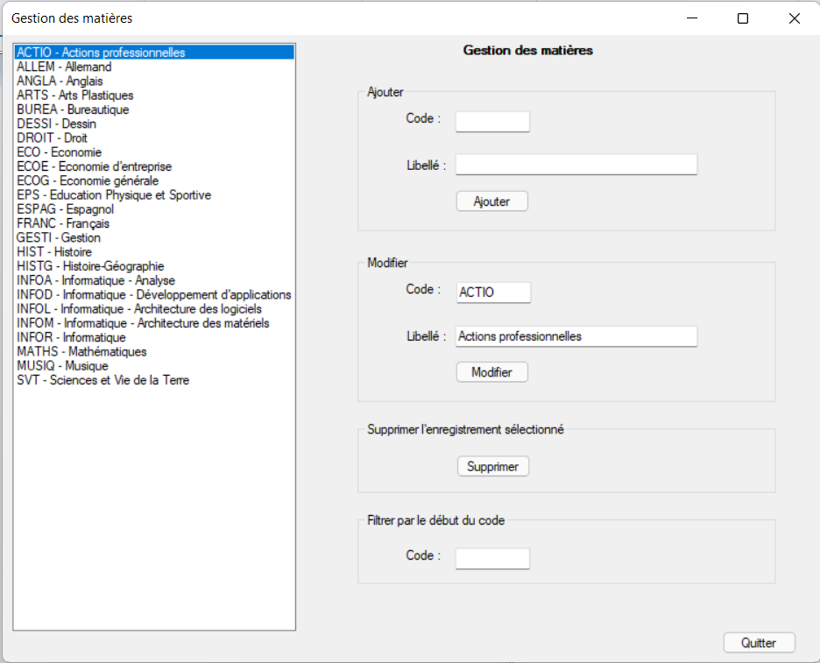This screenshot has width=820, height=663.
Task: Choose HISTG - Histoire-Géographie entry
Action: pos(90,266)
